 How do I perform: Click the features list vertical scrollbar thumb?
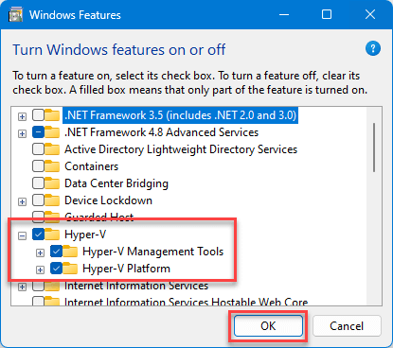click(x=374, y=148)
